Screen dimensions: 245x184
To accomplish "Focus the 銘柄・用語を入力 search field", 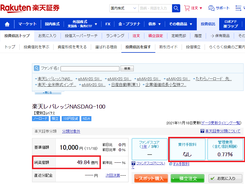I will click(155, 8).
